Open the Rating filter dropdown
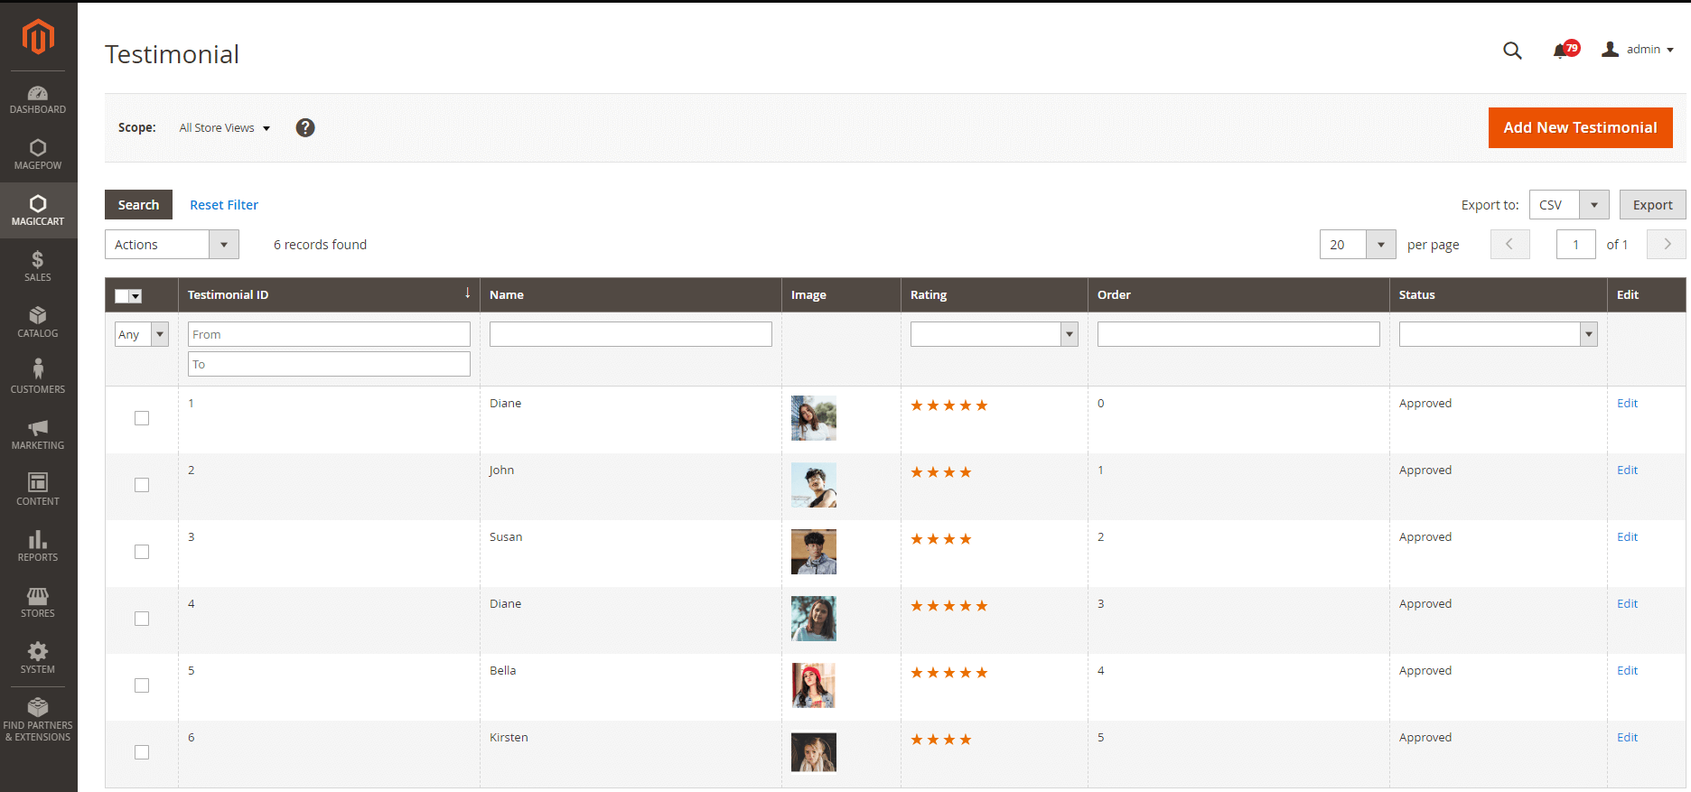1691x792 pixels. (994, 334)
